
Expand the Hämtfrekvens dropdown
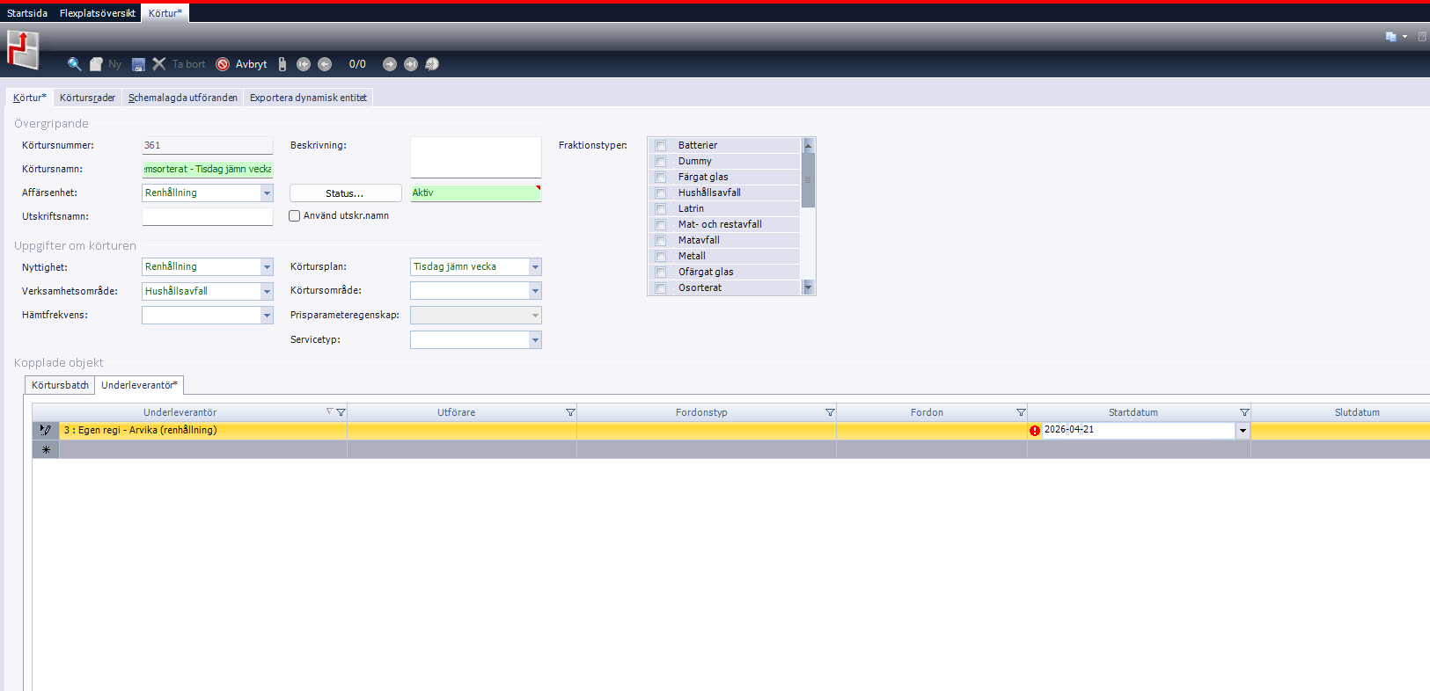[267, 316]
